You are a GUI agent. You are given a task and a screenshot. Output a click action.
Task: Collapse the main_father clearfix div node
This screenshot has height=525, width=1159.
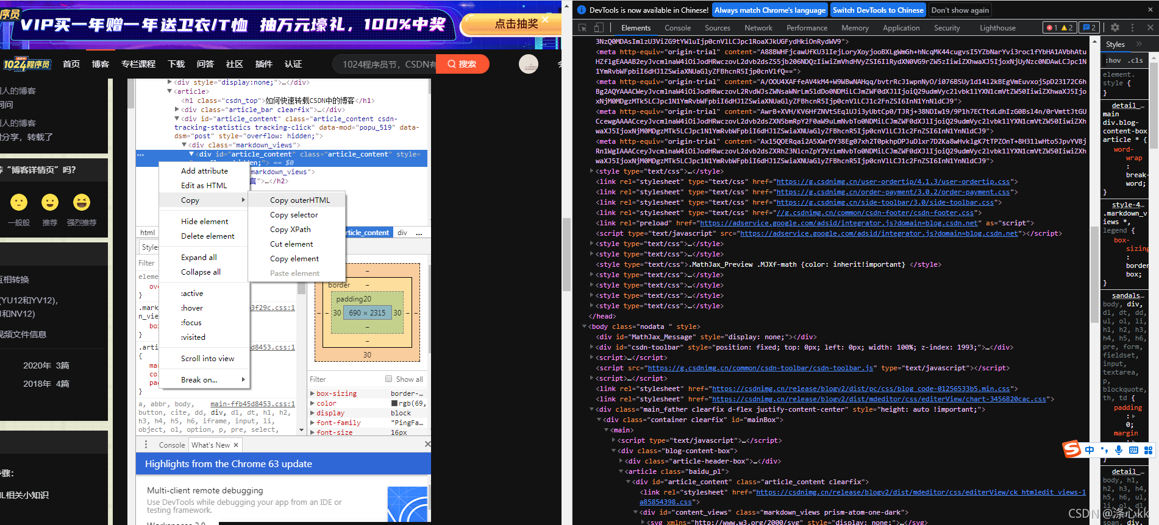pos(591,409)
